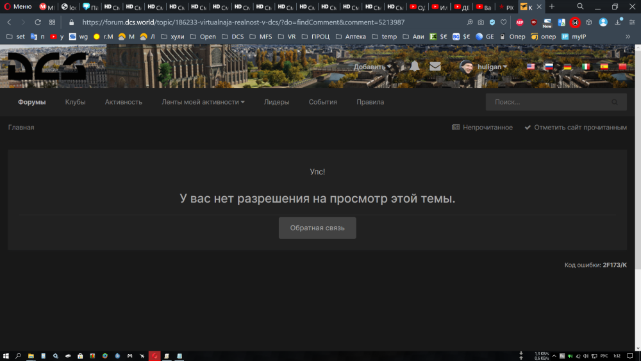Click Отметить сайт прочитанным
The image size is (641, 361).
point(576,128)
